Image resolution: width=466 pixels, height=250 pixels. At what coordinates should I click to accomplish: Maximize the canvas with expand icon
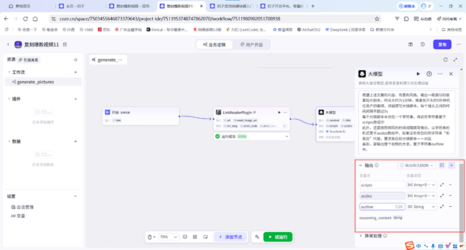(455, 60)
